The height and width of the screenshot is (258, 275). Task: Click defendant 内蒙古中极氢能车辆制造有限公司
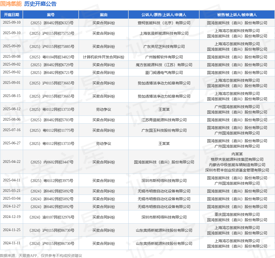(x=237, y=165)
